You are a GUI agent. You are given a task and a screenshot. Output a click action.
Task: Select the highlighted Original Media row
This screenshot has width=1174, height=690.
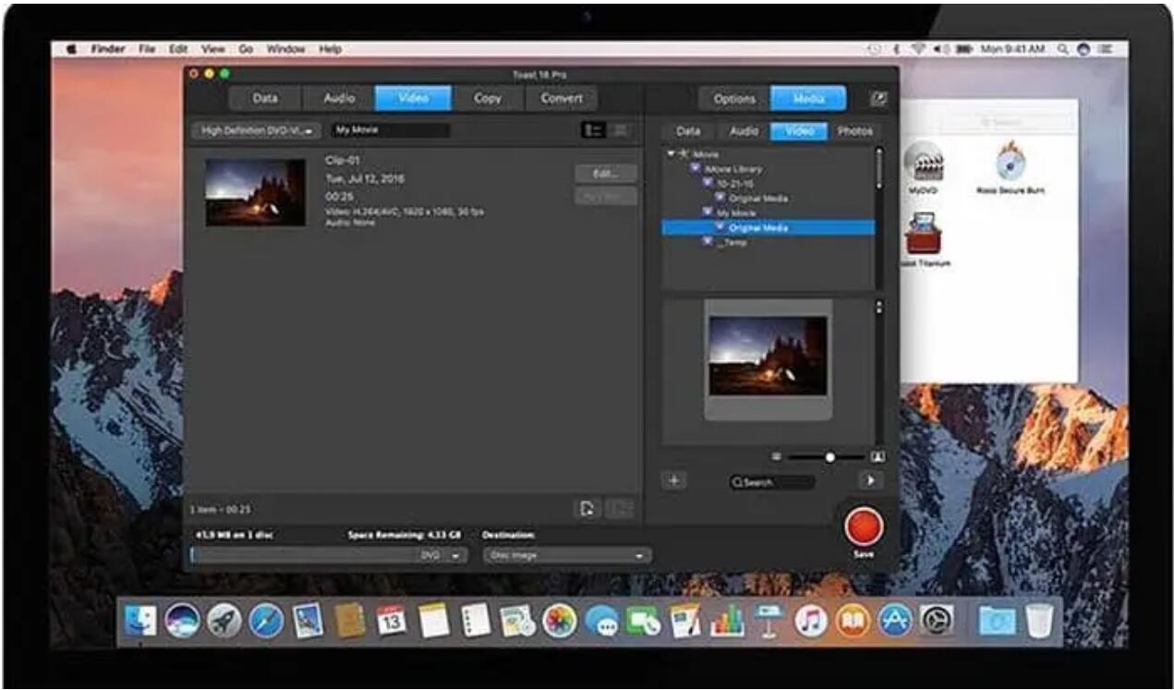click(x=769, y=227)
